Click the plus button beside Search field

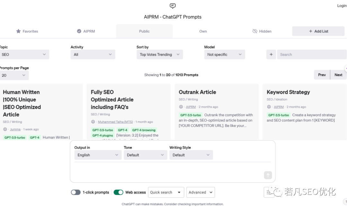pyautogui.click(x=271, y=55)
